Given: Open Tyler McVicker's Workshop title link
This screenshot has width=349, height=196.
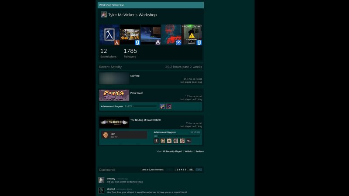Looking at the screenshot, I should [x=133, y=15].
